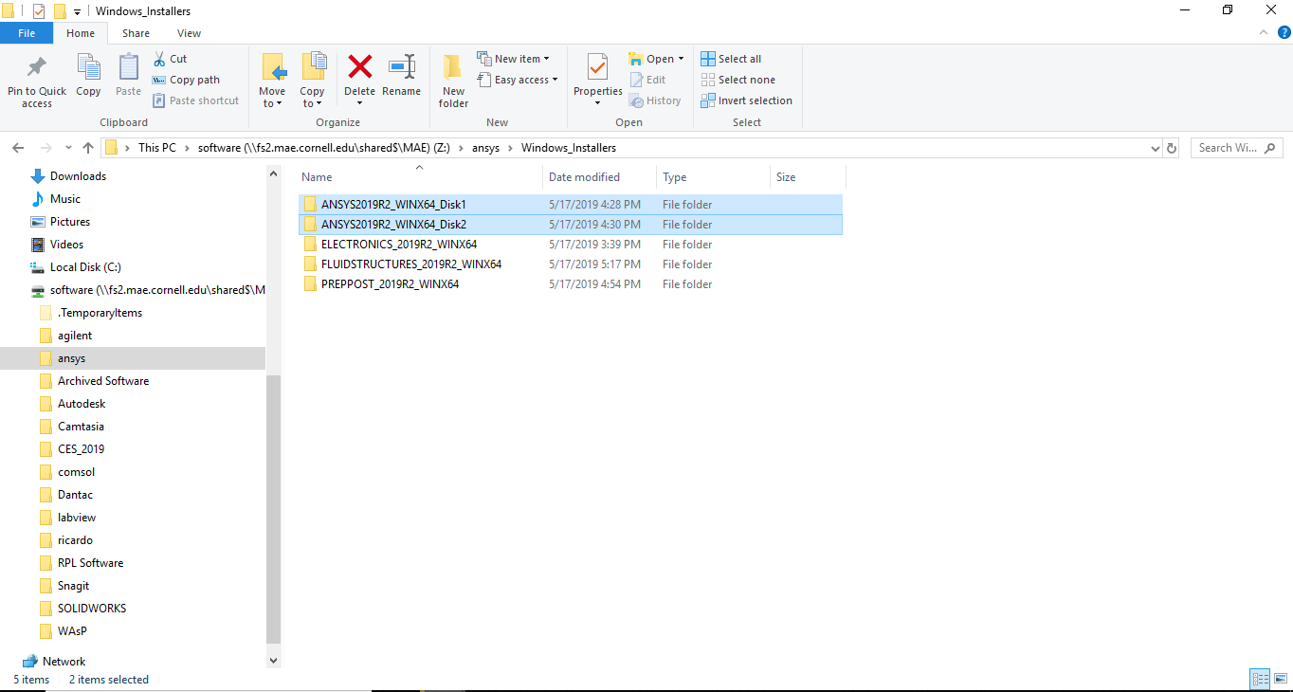Image resolution: width=1293 pixels, height=692 pixels.
Task: Open the Move to dropdown
Action: (x=272, y=98)
